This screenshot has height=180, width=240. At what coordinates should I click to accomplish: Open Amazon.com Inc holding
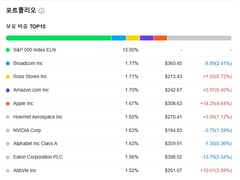31,90
